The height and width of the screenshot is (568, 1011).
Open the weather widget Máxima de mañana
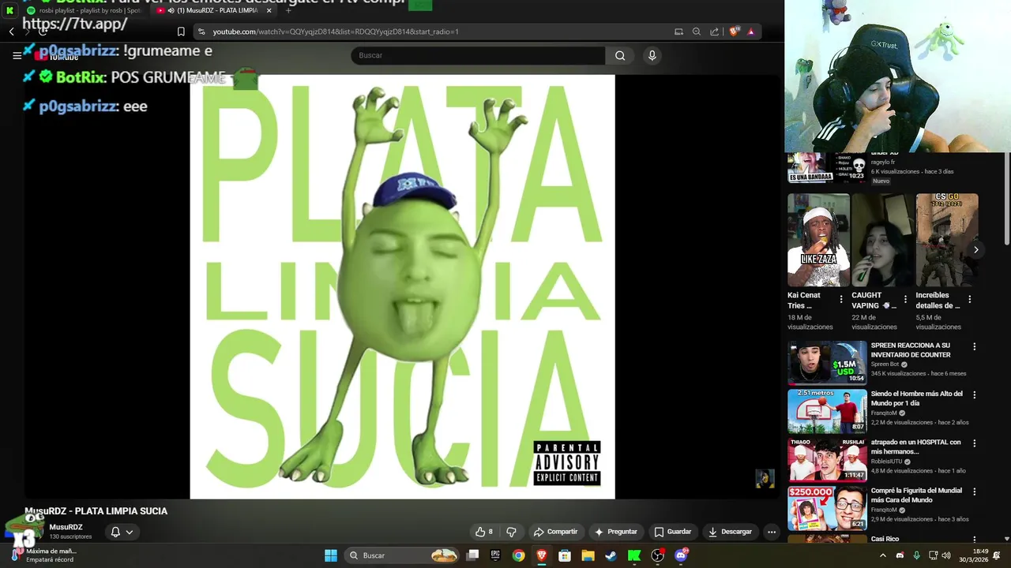43,555
